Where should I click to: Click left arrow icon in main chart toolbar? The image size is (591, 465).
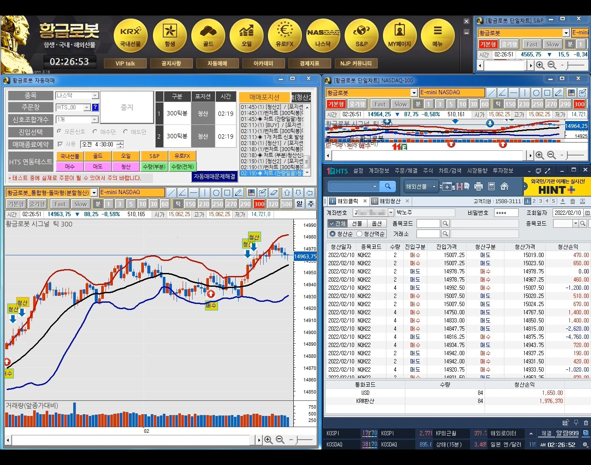[309, 192]
